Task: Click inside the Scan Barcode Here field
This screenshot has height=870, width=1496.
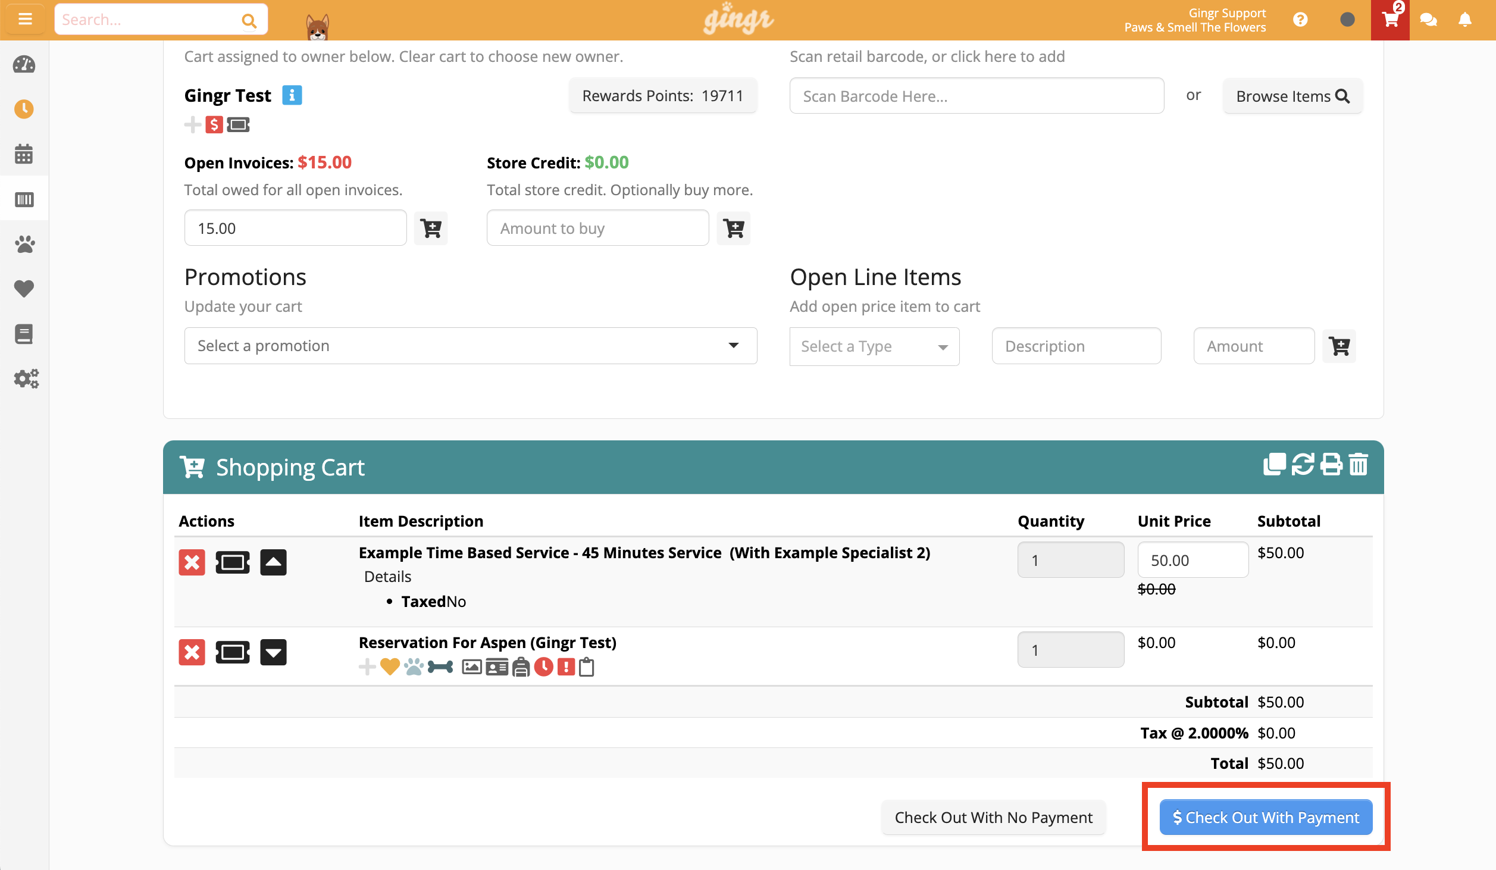Action: click(x=976, y=95)
